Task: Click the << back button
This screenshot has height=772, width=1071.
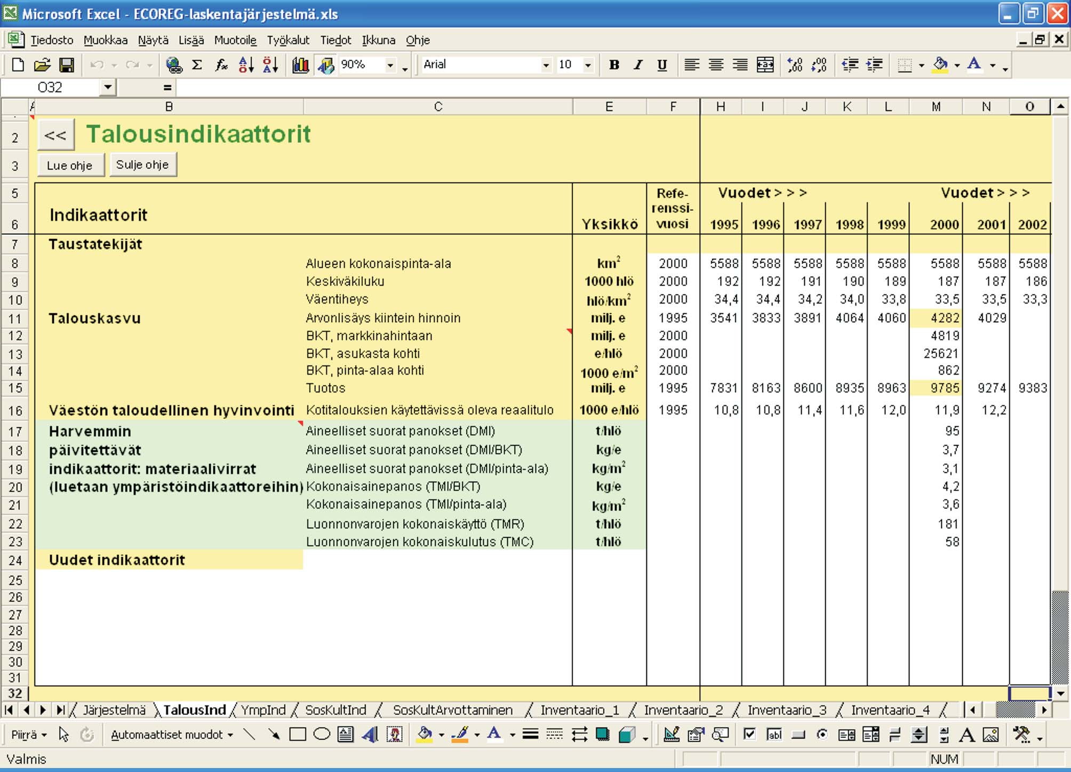Action: (55, 135)
